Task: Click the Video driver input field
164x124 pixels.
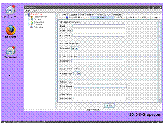Action: click(x=100, y=98)
